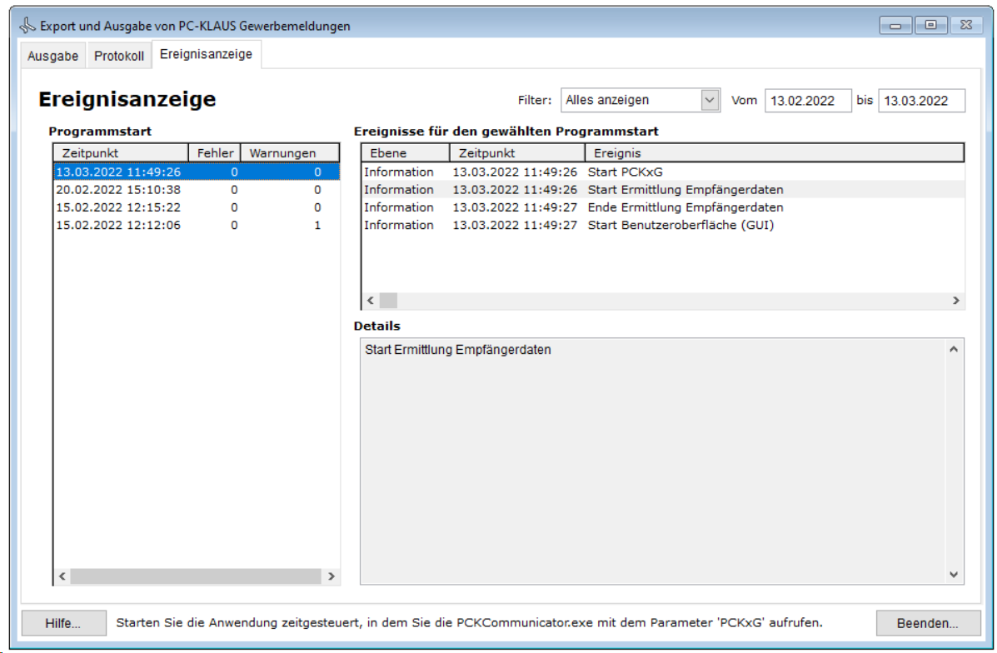
Task: Click the Beenden... button
Action: (926, 623)
